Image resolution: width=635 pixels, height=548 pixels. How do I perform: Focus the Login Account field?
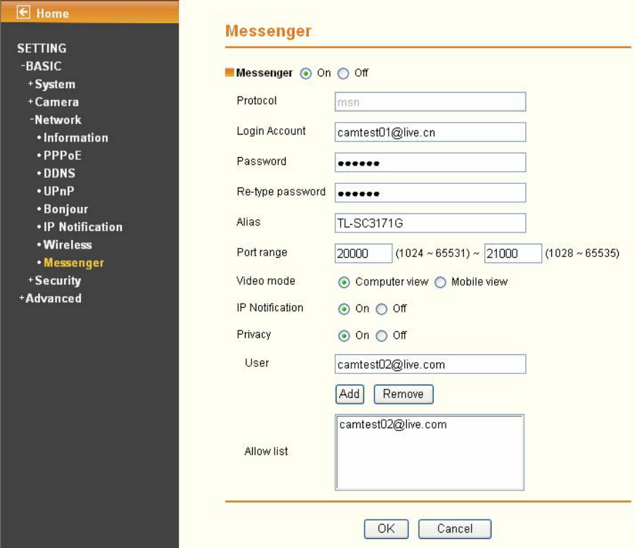(430, 132)
